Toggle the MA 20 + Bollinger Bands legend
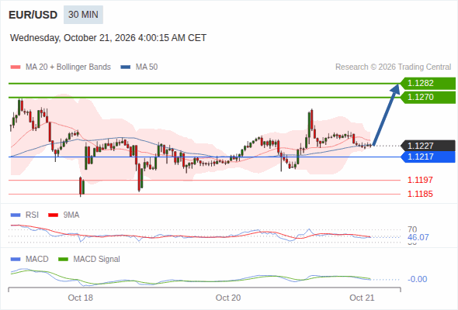Viewport: 458px width, 310px height. coord(61,67)
